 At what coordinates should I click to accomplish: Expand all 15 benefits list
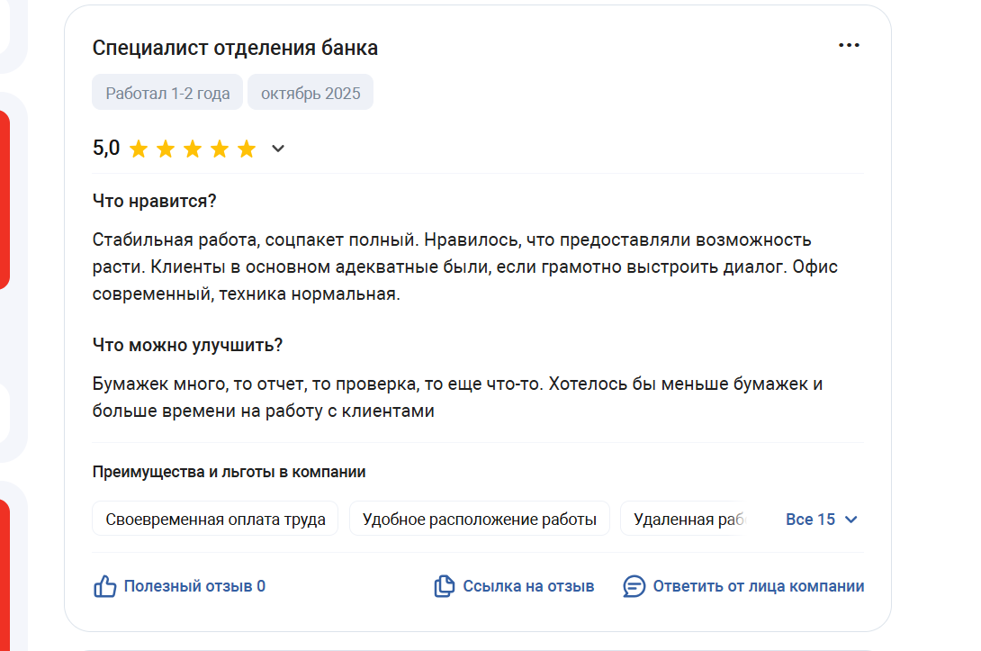(810, 520)
